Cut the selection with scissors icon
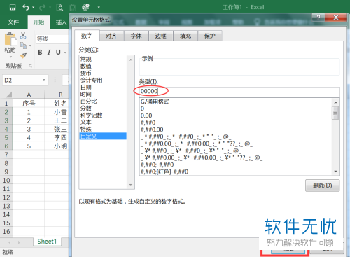The width and height of the screenshot is (350, 257). tap(23, 36)
